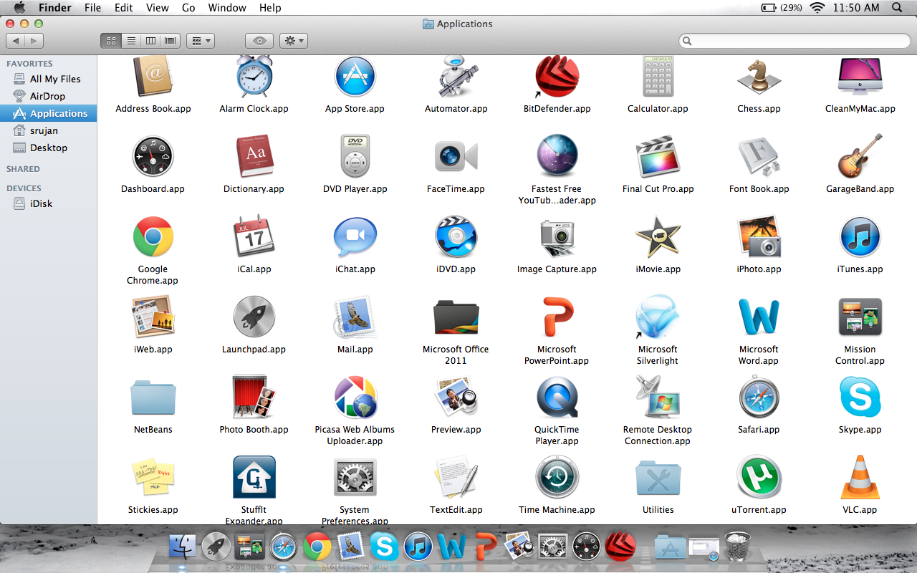Open Finder from the Dock
917x573 pixels.
(182, 547)
